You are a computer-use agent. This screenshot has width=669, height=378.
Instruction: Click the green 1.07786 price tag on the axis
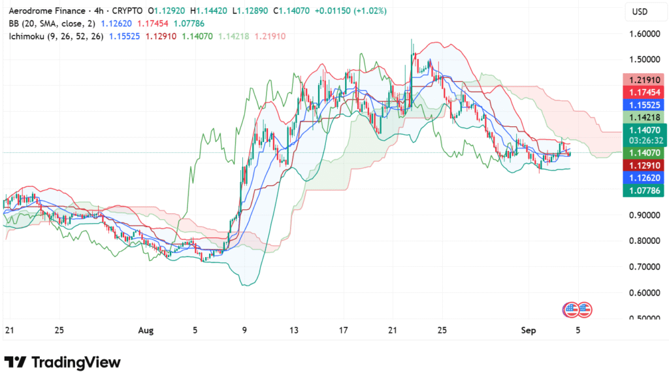click(644, 190)
